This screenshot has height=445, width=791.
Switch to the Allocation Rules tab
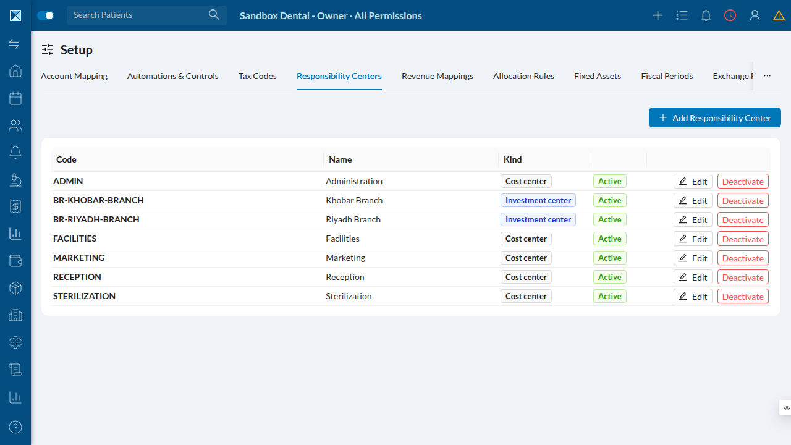[523, 76]
